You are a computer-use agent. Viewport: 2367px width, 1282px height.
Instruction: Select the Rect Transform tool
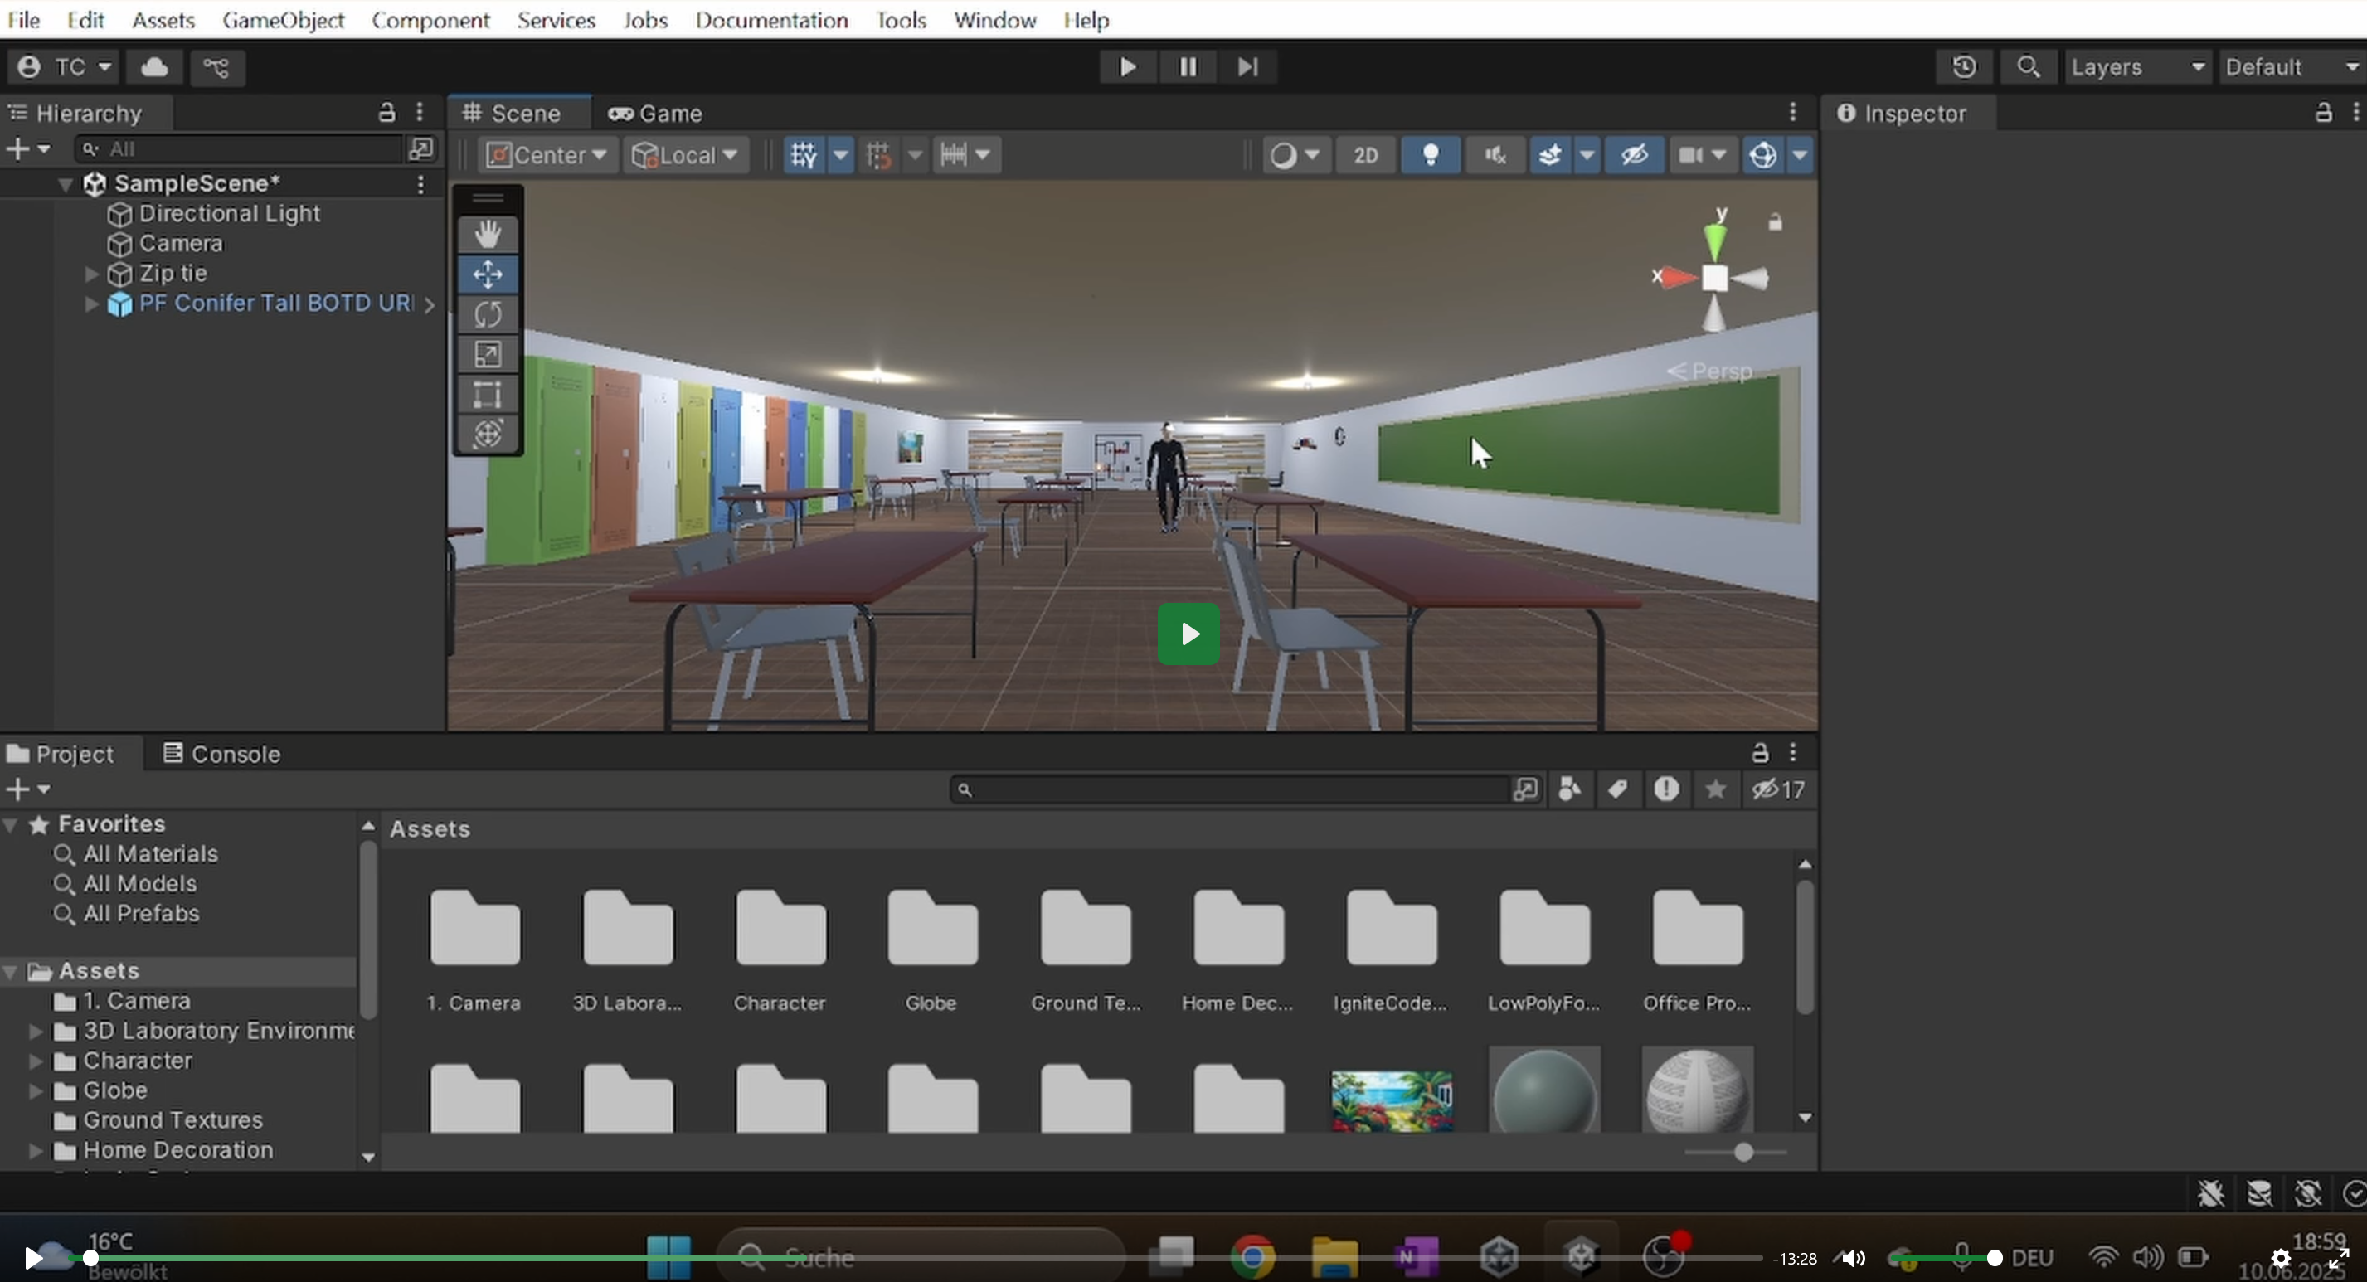488,394
